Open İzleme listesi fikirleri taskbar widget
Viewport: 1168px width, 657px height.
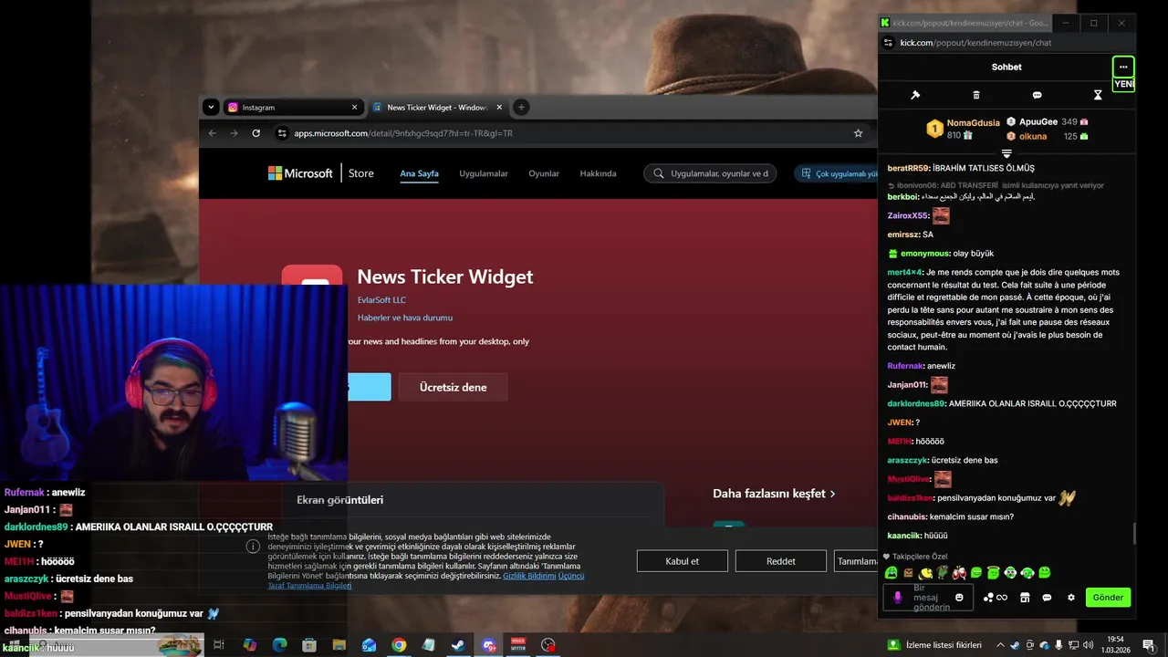pyautogui.click(x=935, y=645)
